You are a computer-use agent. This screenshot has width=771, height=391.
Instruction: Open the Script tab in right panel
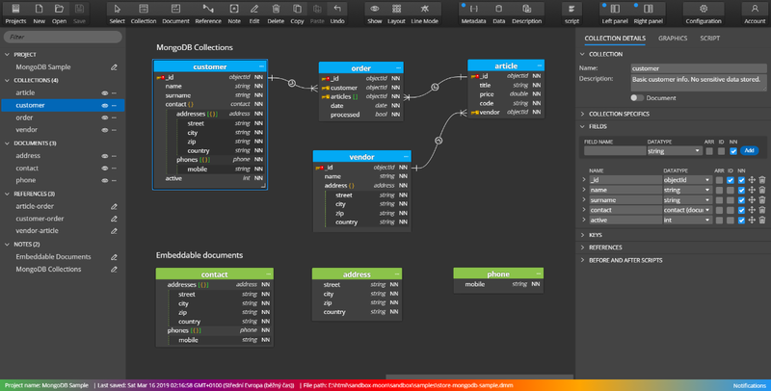point(709,38)
